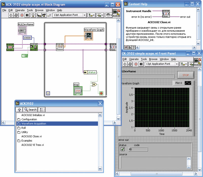Image resolution: width=203 pixels, height=177 pixels.
Task: Open the Operate menu in Block Diagram
Action: pos(20,10)
